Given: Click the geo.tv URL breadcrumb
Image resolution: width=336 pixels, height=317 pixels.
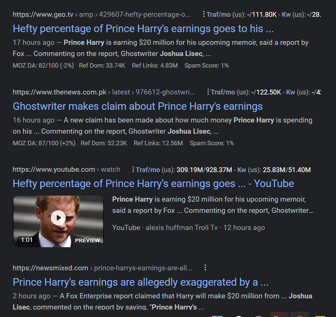Looking at the screenshot, I should pyautogui.click(x=102, y=15).
